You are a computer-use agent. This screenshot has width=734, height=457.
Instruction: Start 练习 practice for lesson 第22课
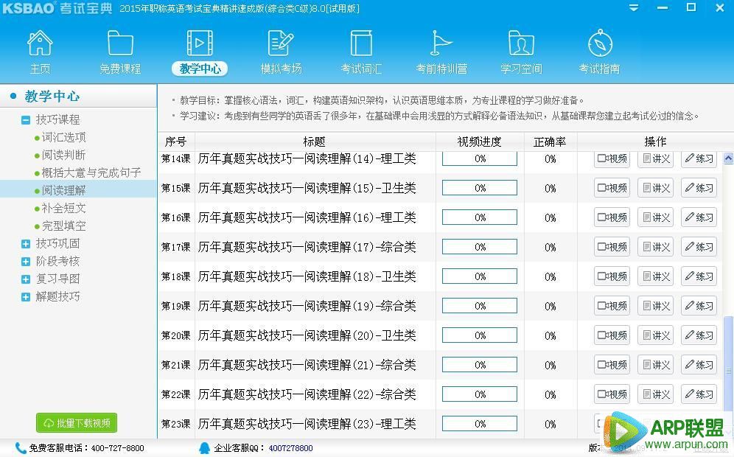click(699, 394)
